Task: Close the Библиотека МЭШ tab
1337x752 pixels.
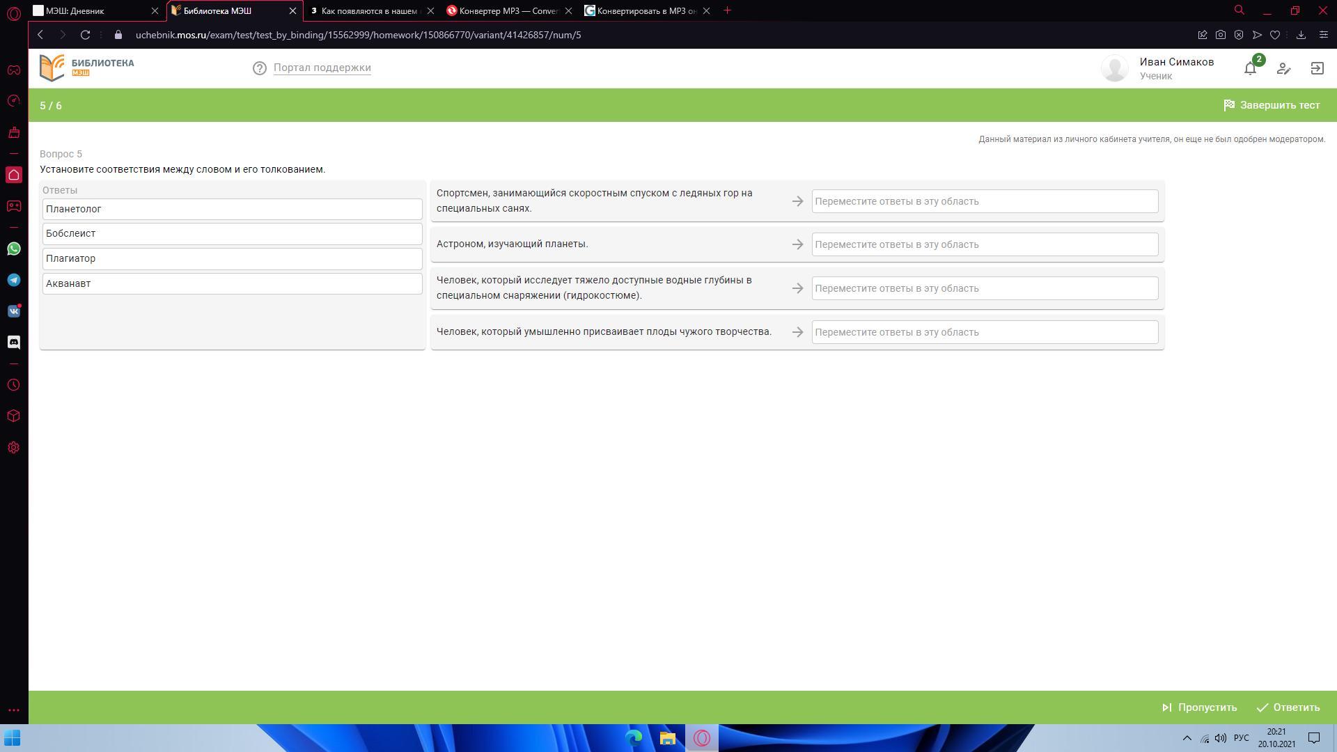Action: point(292,10)
